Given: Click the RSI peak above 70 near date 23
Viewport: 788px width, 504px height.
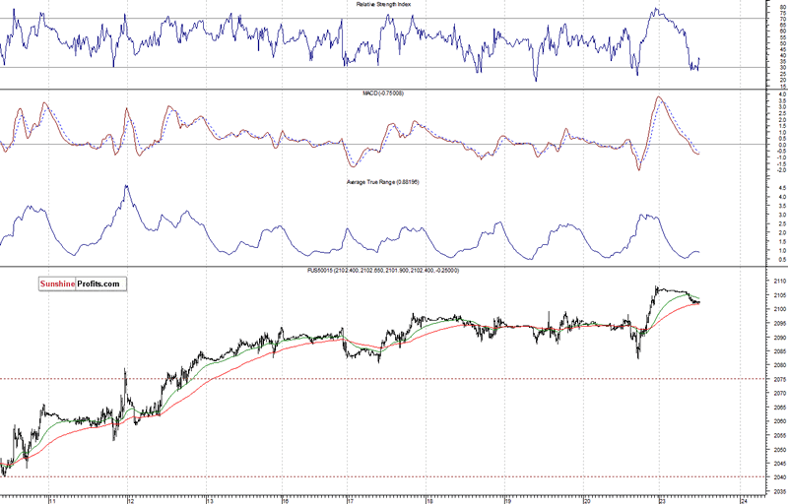Looking at the screenshot, I should point(655,11).
